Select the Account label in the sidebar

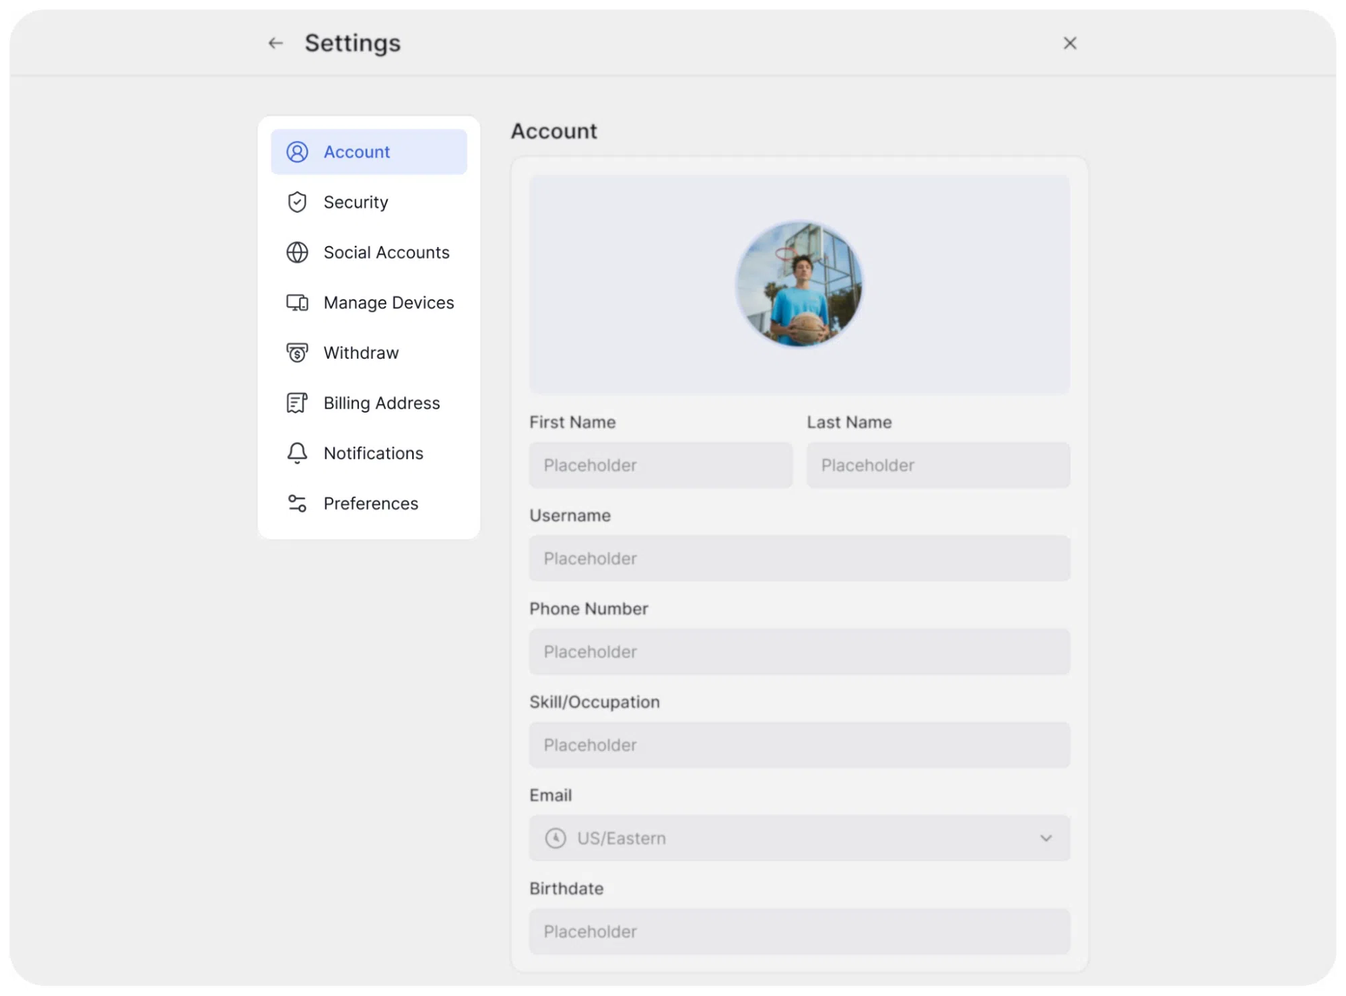(357, 152)
